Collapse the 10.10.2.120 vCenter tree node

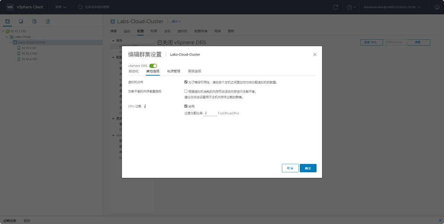pyautogui.click(x=3, y=31)
